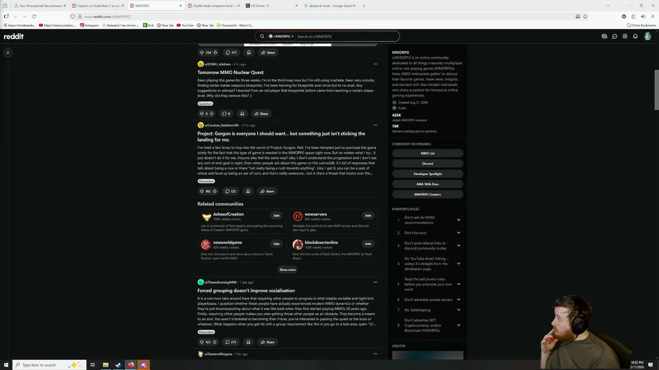Screen dimensions: 659x370
Task: Expand rule 5 Read the self promo rules
Action: click(459, 284)
